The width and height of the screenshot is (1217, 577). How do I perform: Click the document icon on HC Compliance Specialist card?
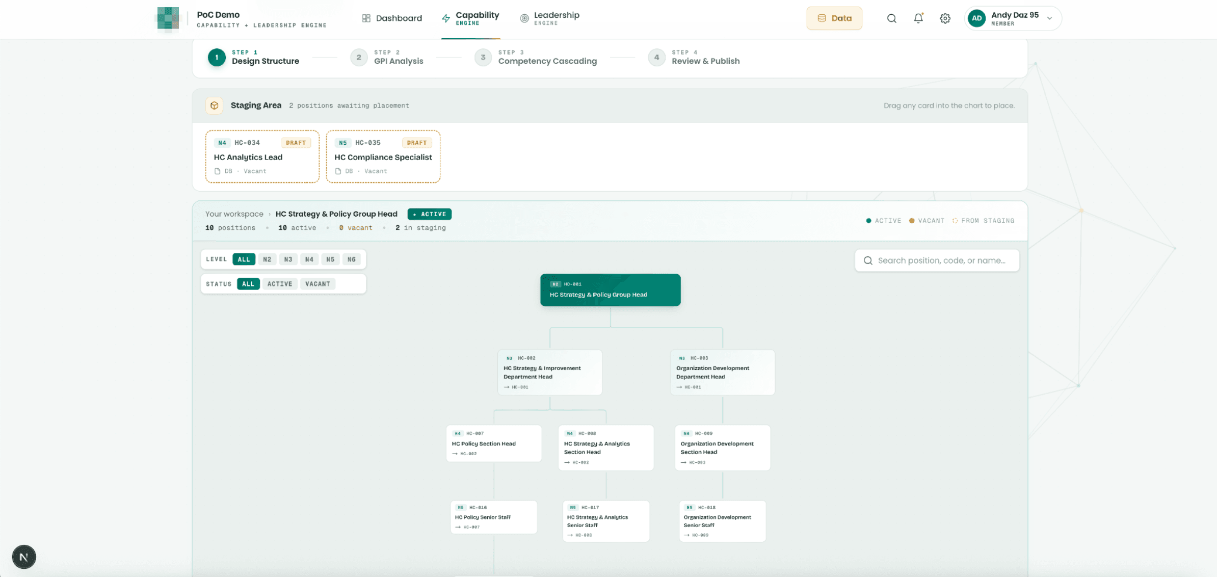pos(338,171)
